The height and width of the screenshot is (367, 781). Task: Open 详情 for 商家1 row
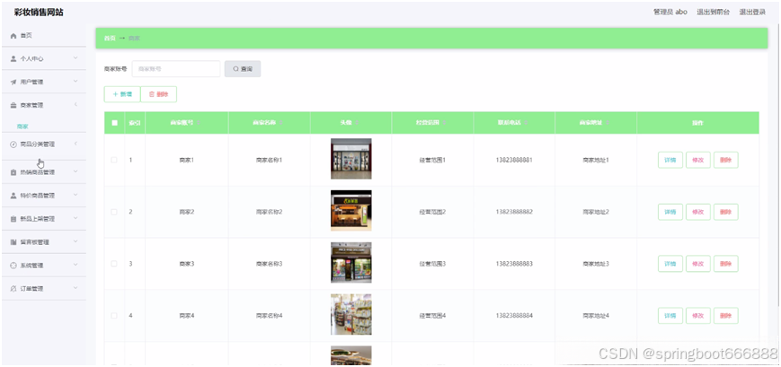click(x=670, y=160)
